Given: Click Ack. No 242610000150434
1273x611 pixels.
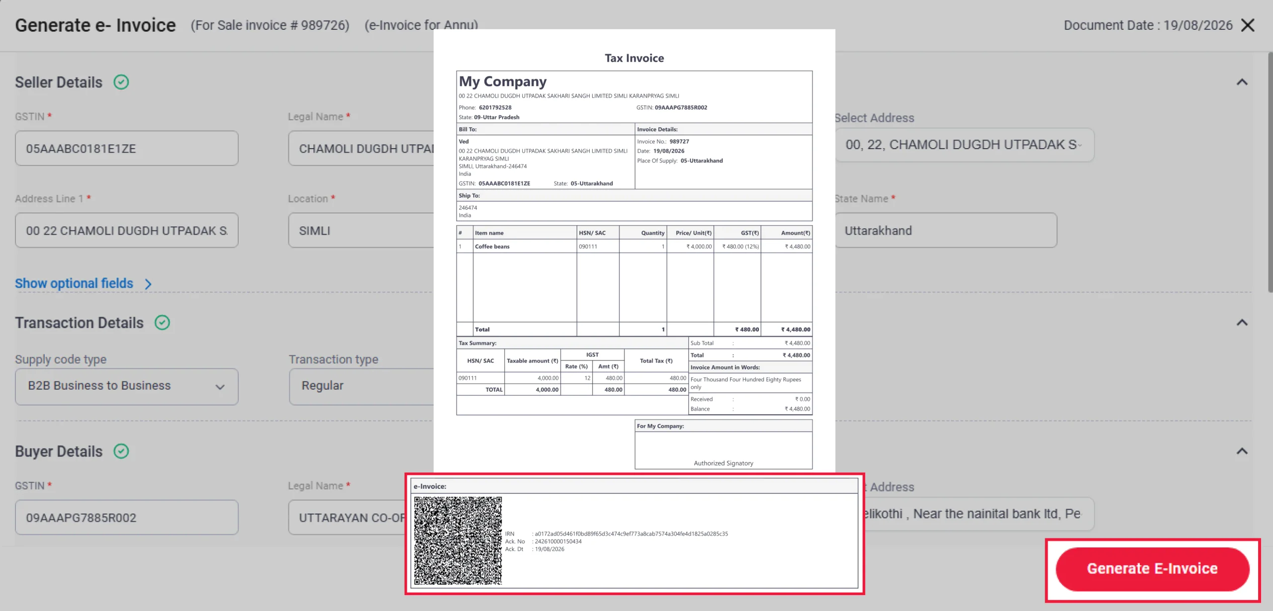Looking at the screenshot, I should pos(558,541).
